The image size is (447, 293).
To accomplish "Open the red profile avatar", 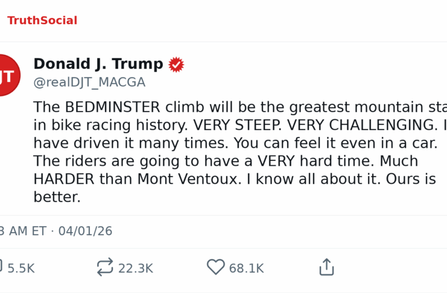I will [x=7, y=75].
